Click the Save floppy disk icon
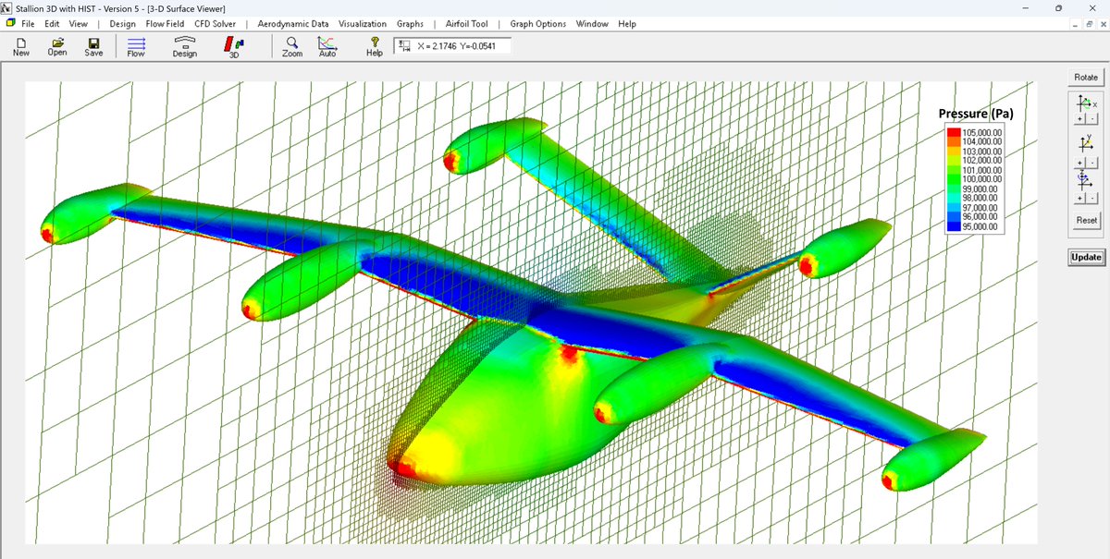This screenshot has width=1110, height=559. pos(93,43)
